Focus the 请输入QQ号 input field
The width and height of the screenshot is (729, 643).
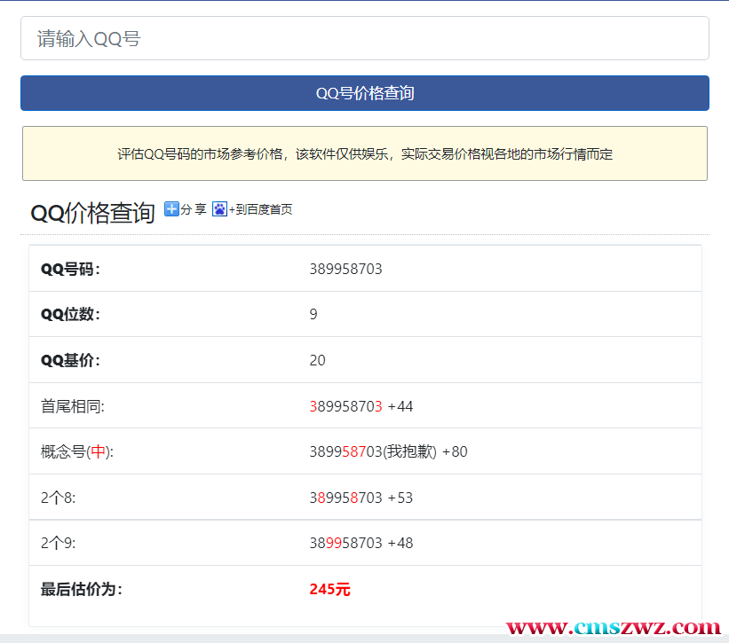click(364, 39)
